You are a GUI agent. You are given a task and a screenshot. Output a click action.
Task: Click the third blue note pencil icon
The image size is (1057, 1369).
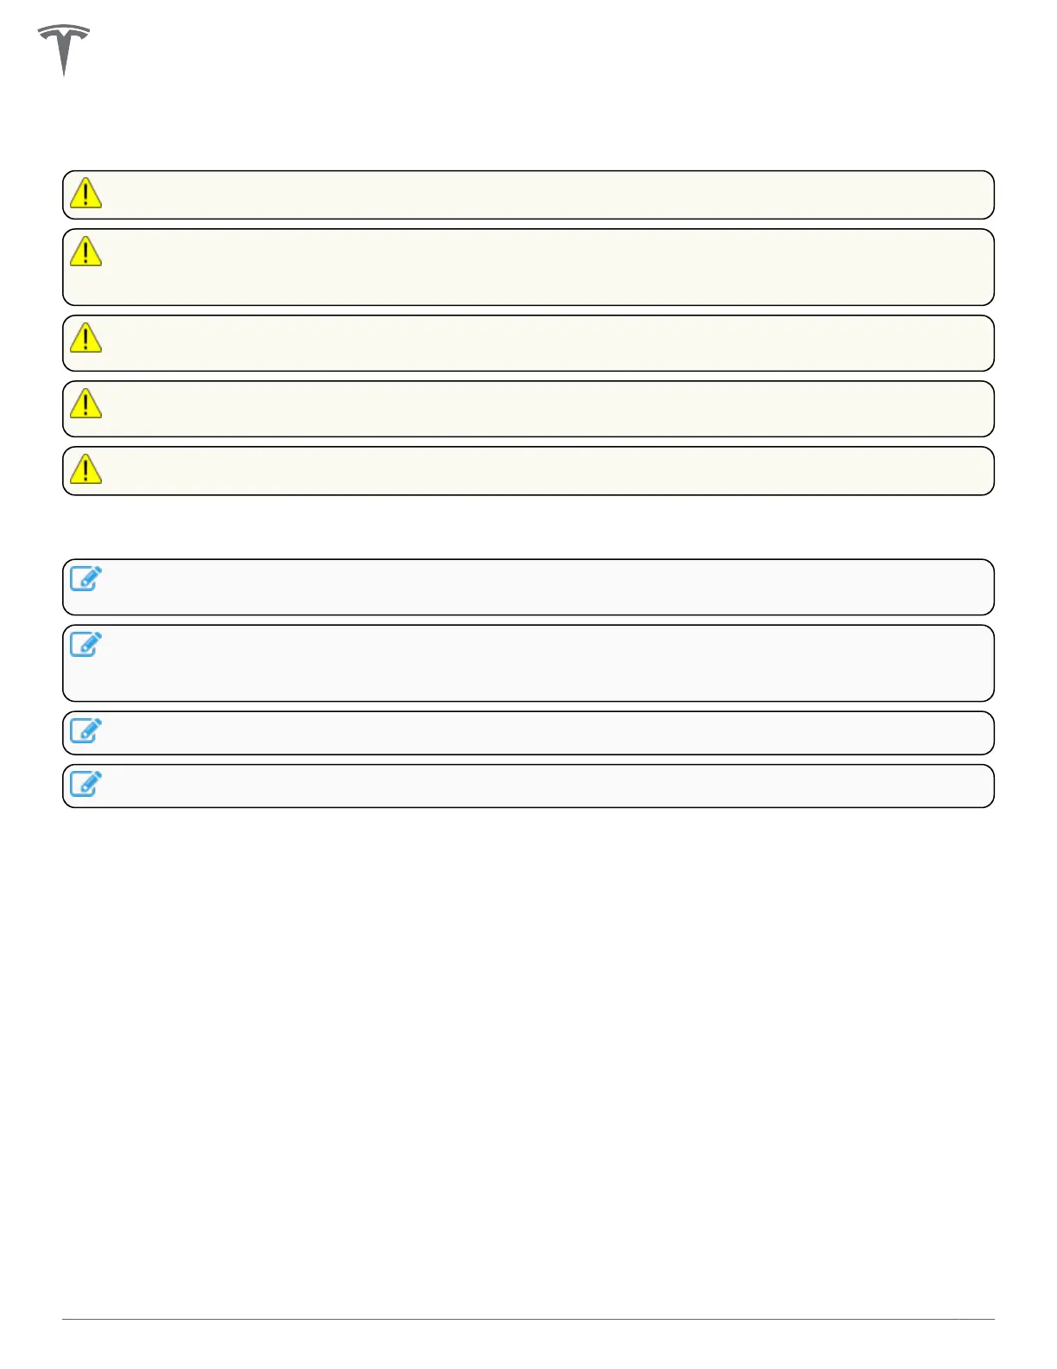[x=85, y=730]
